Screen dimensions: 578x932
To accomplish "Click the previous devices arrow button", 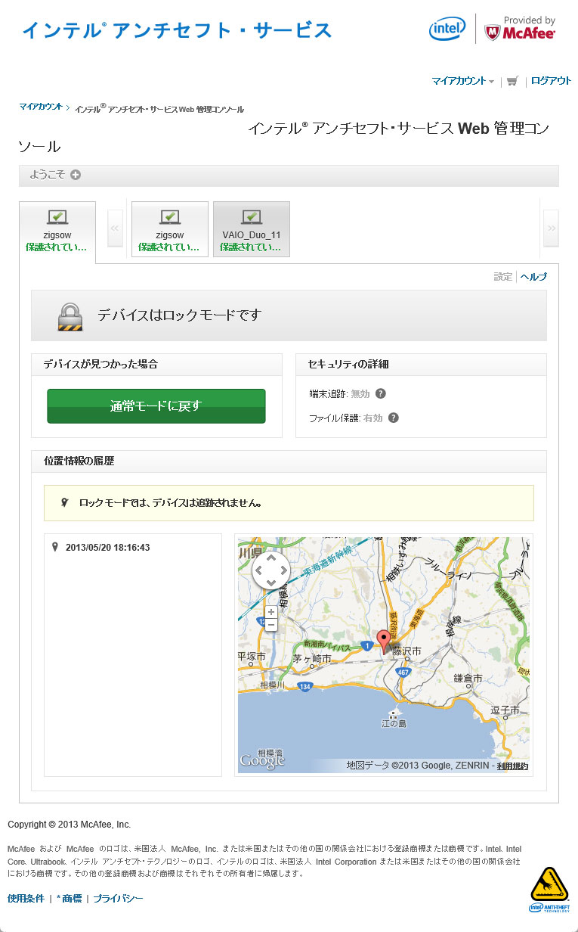I will [x=116, y=228].
